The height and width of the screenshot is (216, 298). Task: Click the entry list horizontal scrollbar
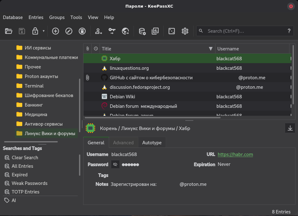point(152,118)
